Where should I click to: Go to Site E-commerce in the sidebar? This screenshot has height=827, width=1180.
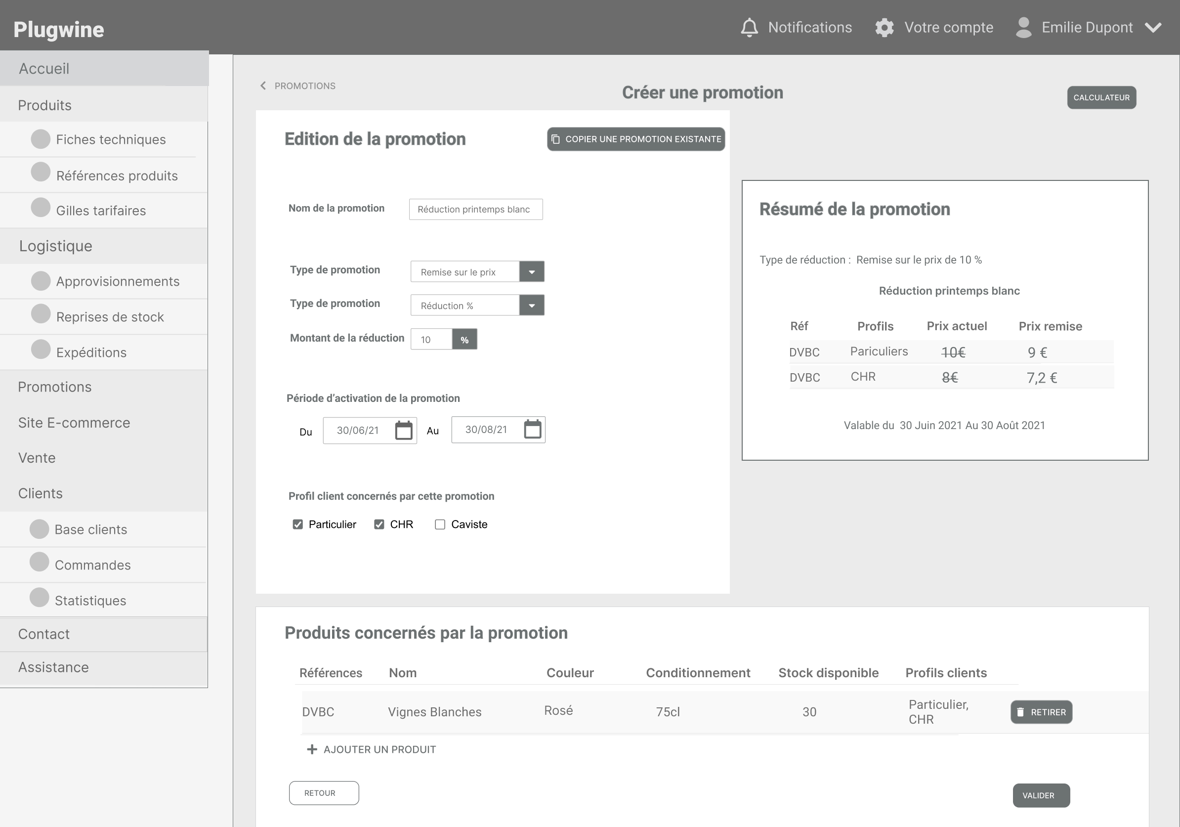click(x=74, y=423)
